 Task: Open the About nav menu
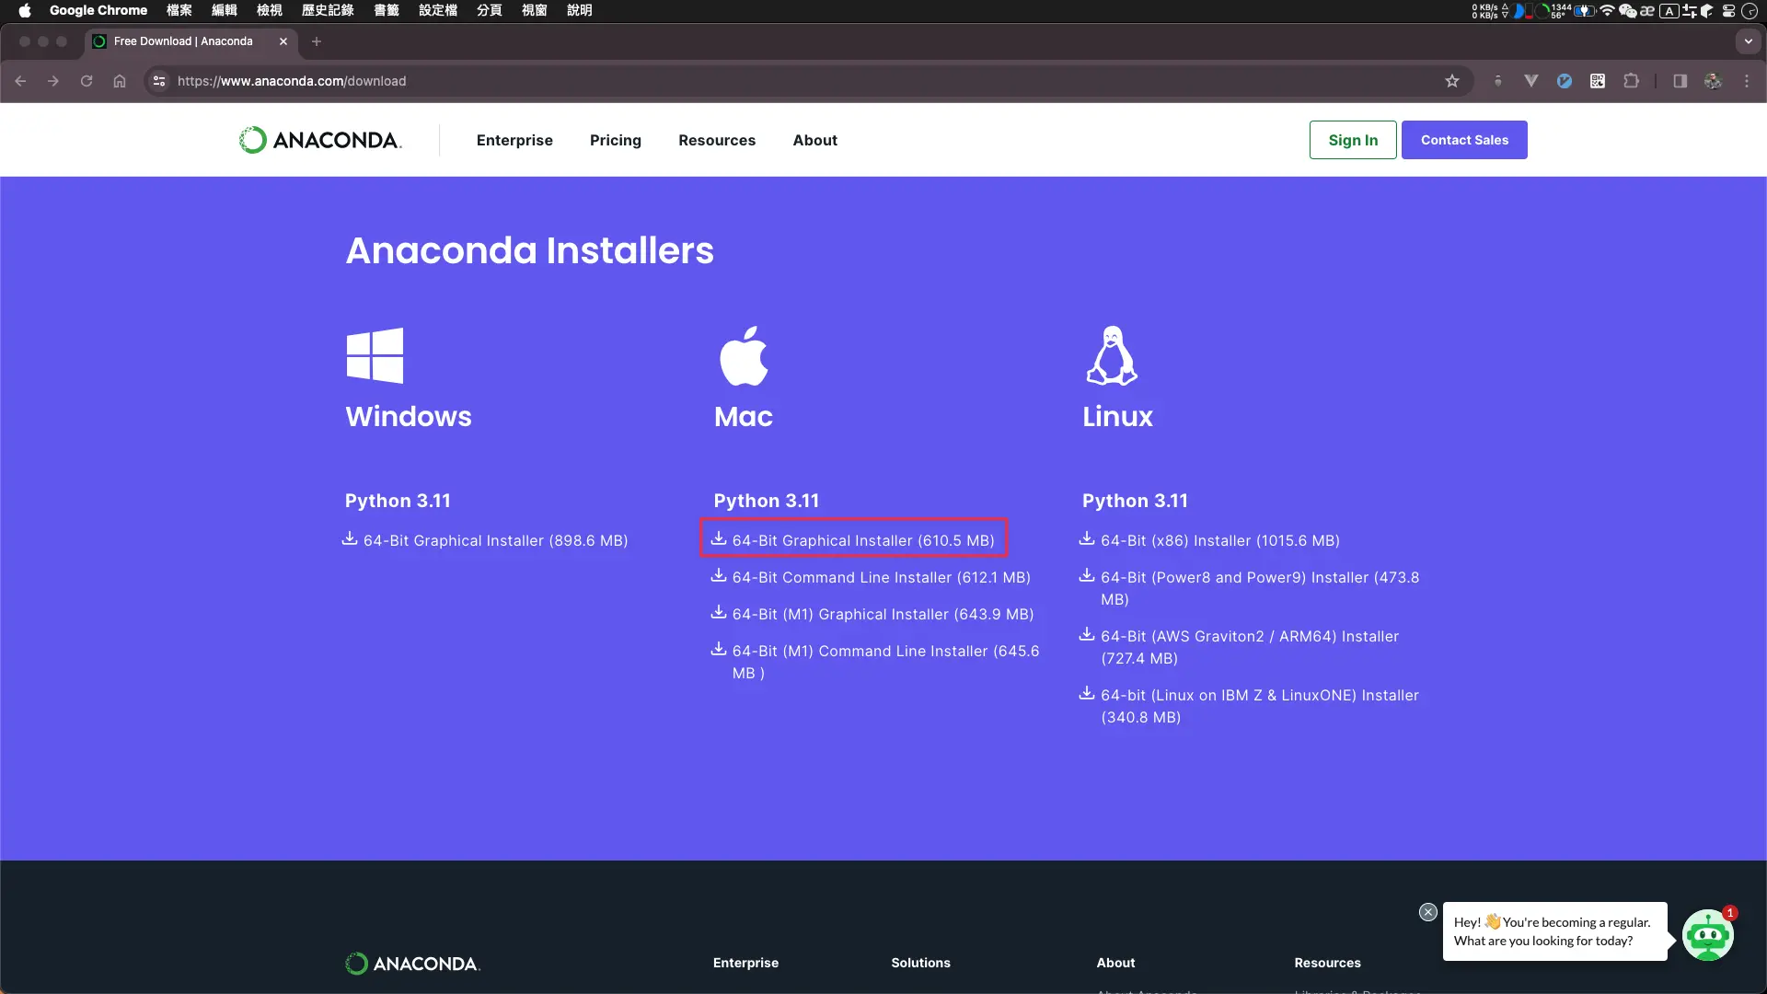pyautogui.click(x=815, y=140)
